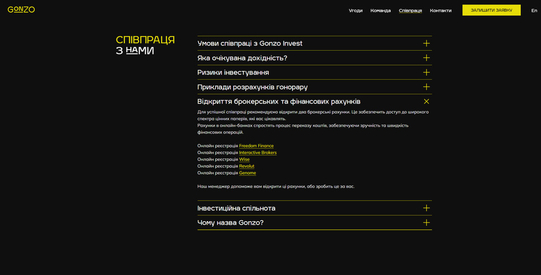The width and height of the screenshot is (541, 275).
Task: Click the Gonzo logo
Action: [21, 9]
